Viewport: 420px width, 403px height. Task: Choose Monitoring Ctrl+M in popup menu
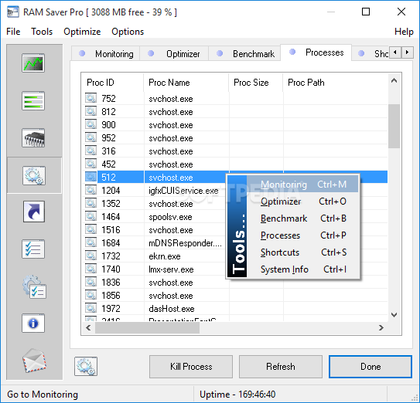[302, 185]
